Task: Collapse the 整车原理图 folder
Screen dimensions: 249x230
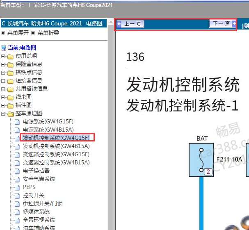Action: [x=3, y=114]
